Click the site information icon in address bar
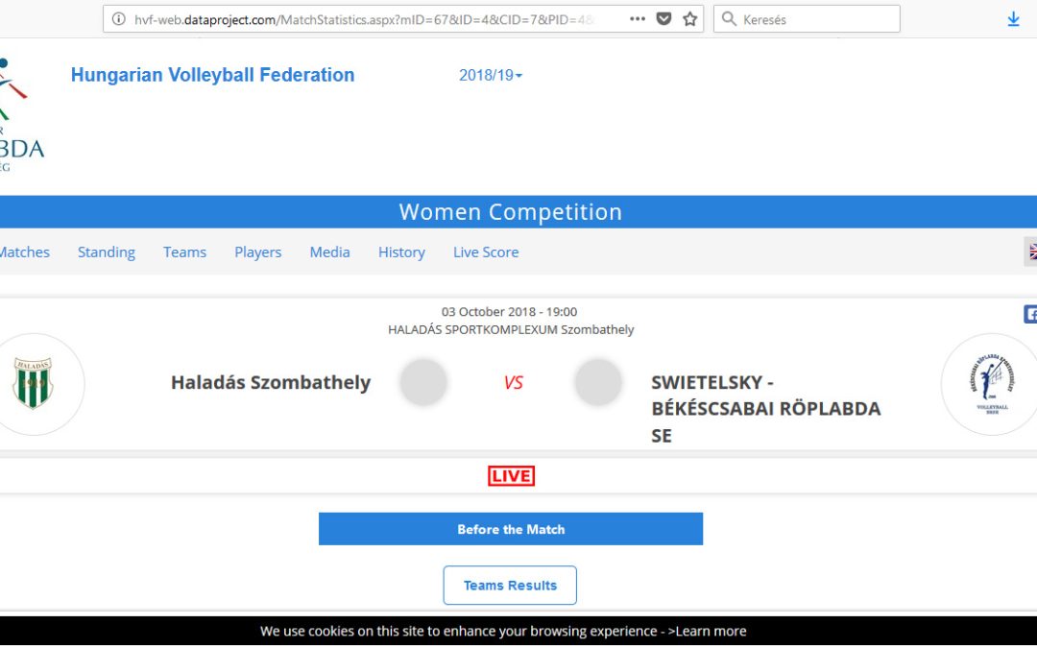 pos(119,19)
